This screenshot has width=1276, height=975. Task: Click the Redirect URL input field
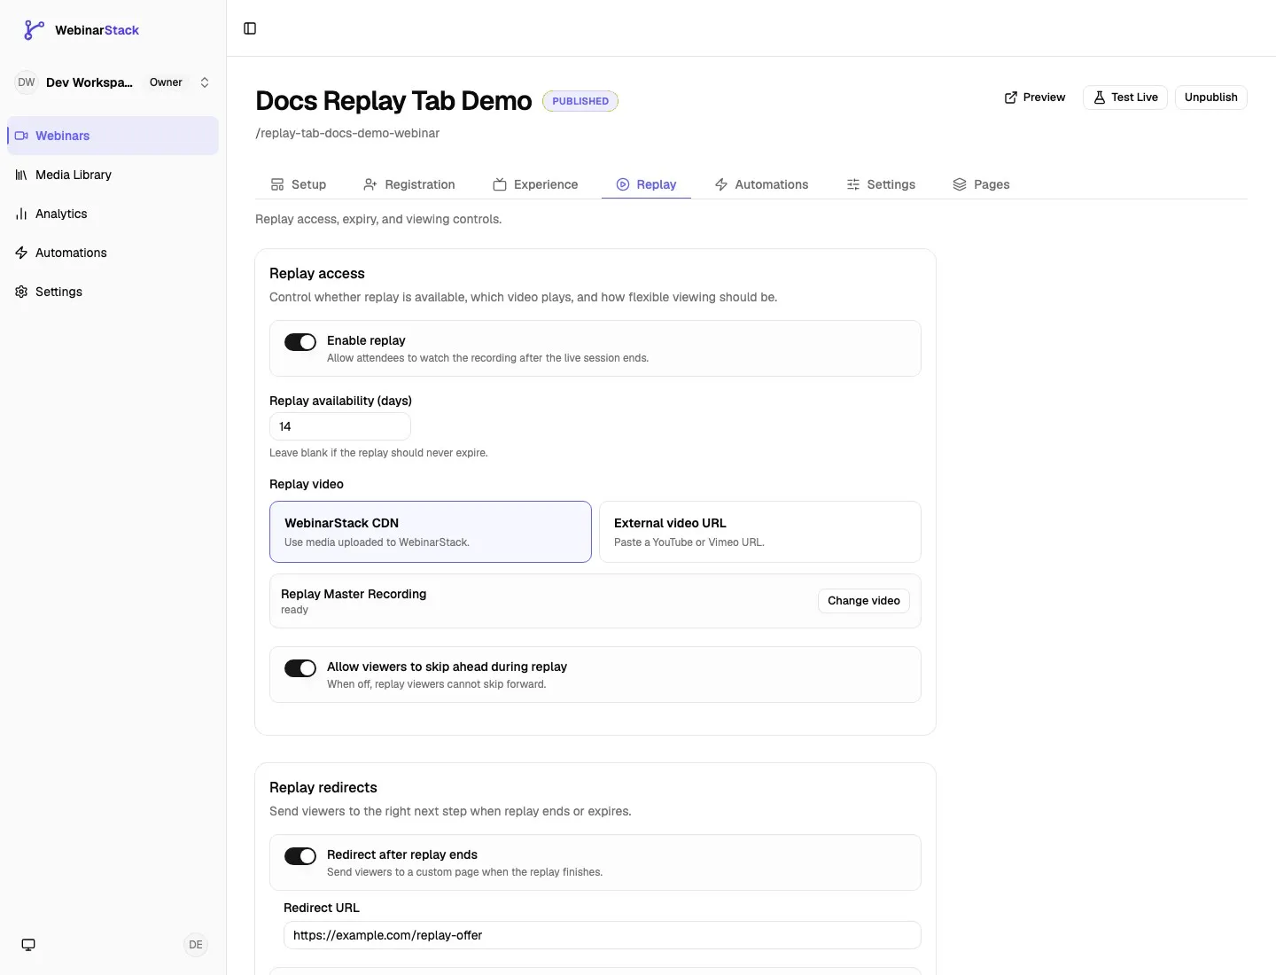pyautogui.click(x=603, y=935)
